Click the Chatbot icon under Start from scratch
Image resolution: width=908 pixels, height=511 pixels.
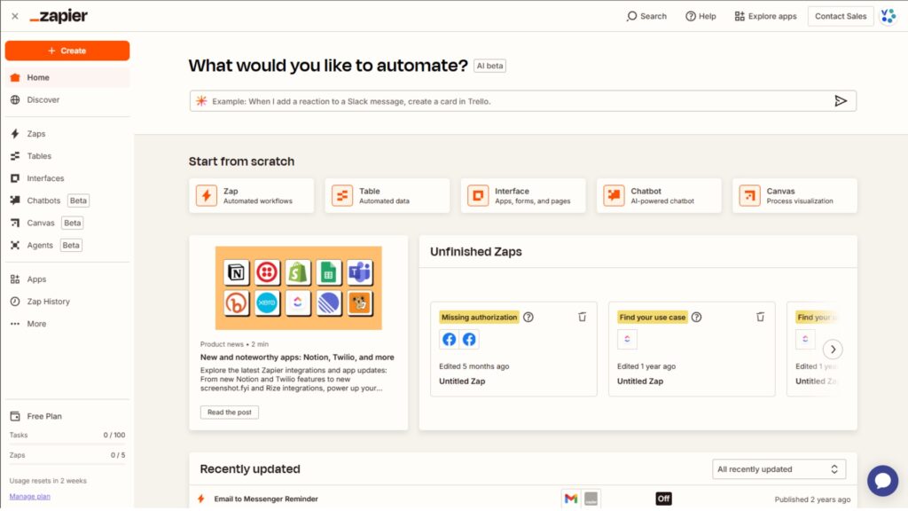click(614, 196)
